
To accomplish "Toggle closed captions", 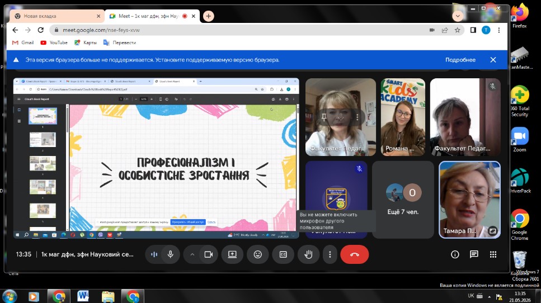I will 283,254.
